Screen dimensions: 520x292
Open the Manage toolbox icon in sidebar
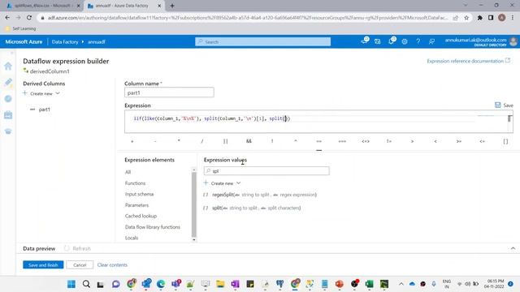[x=8, y=115]
